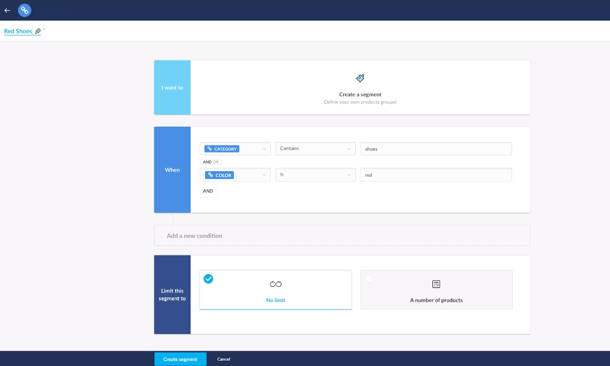This screenshot has width=610, height=366.
Task: Click the back arrow icon
Action: pos(7,10)
